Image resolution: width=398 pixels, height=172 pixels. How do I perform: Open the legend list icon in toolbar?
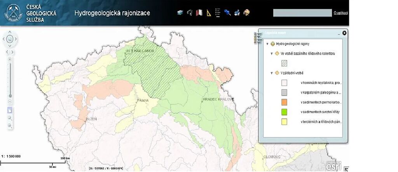point(218,13)
